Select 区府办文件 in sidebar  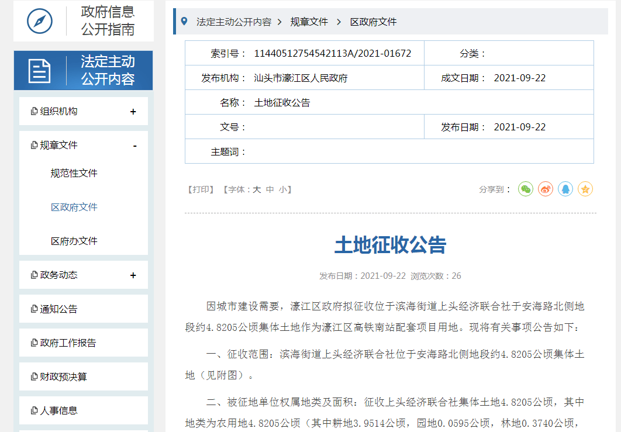point(74,241)
